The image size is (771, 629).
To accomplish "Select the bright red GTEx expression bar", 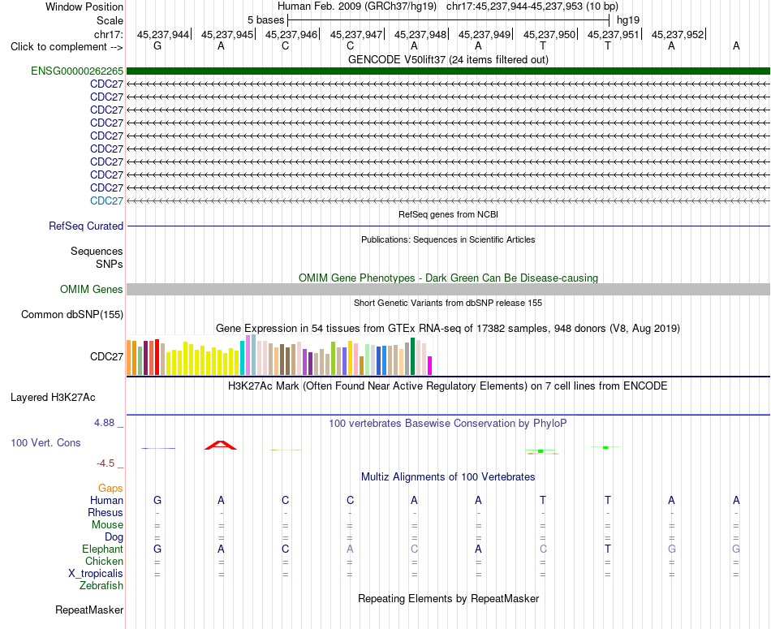I will pyautogui.click(x=157, y=357).
